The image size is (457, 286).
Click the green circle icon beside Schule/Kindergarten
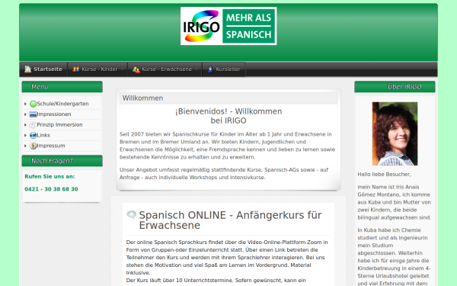34,104
